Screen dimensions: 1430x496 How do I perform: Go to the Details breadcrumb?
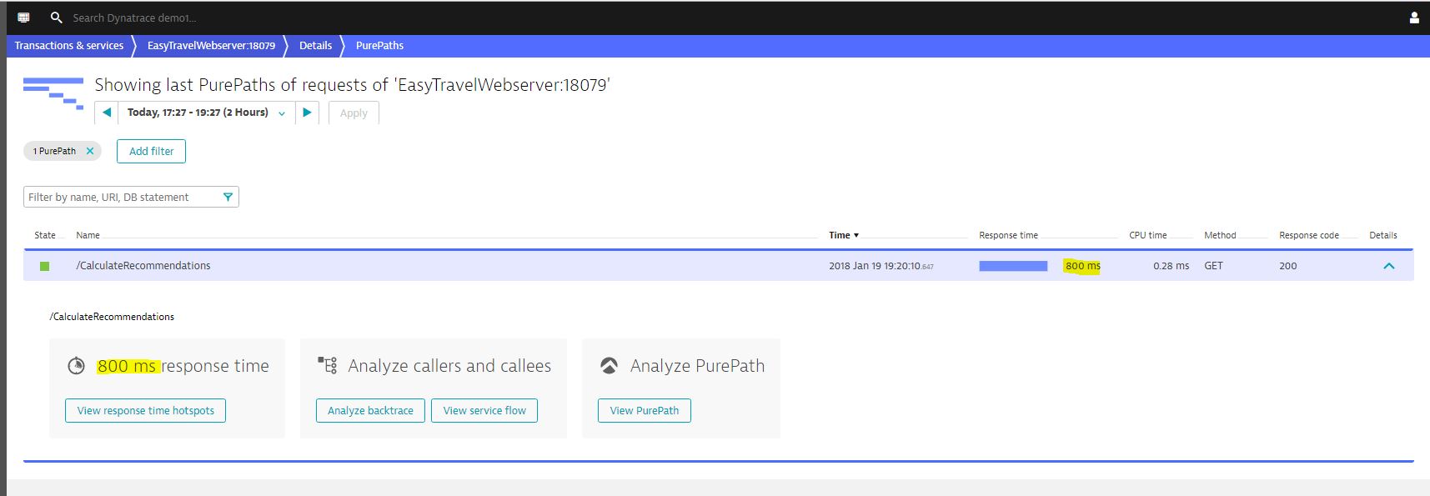click(x=315, y=46)
